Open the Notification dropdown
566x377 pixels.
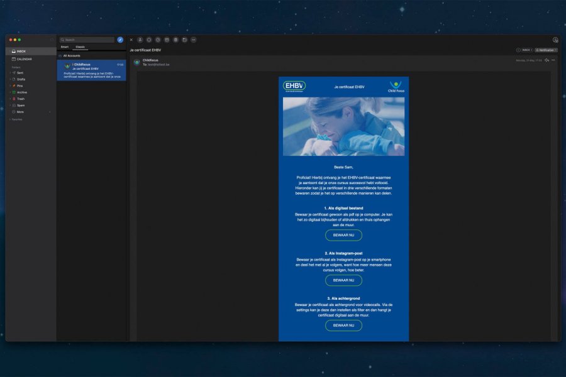tap(546, 50)
